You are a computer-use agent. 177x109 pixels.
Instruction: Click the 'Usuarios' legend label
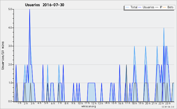tap(148, 7)
